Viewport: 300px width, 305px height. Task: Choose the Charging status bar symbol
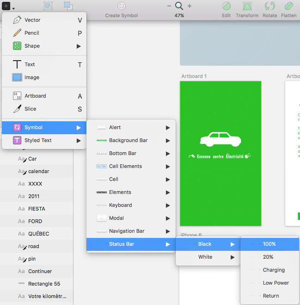(x=274, y=270)
